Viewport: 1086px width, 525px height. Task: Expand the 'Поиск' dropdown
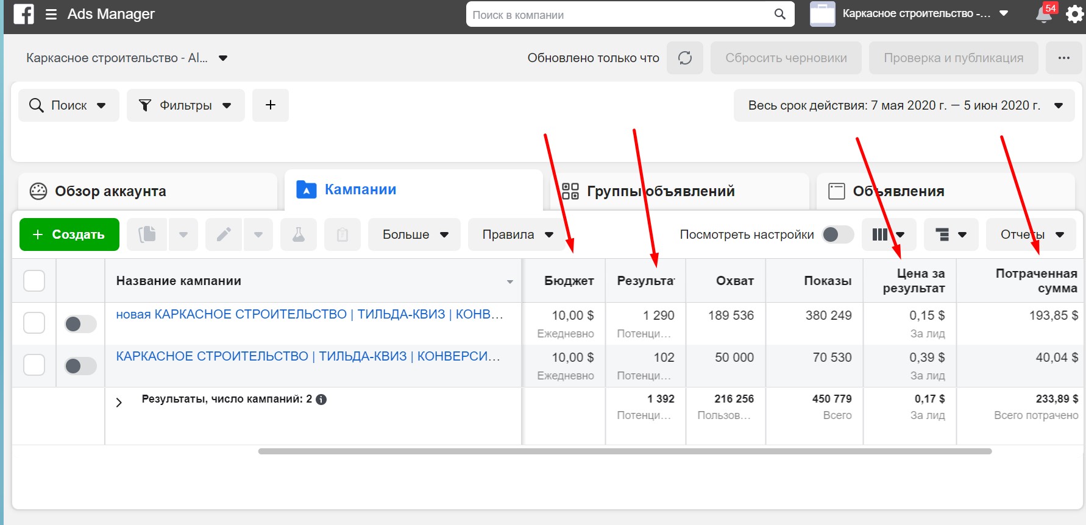(x=68, y=105)
